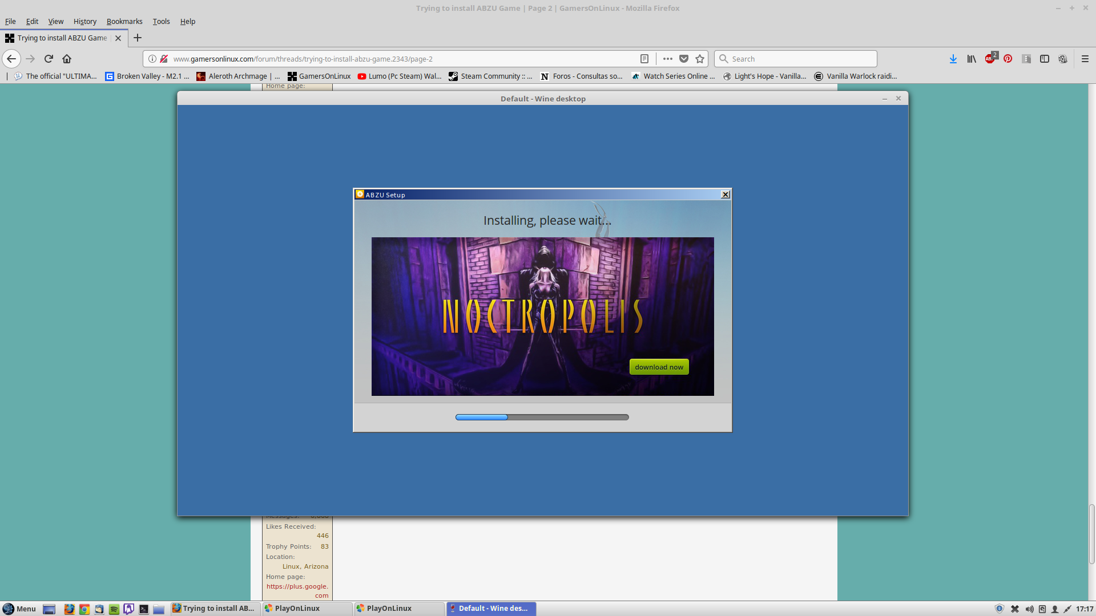Launch Twitch from the taskbar launcher
The width and height of the screenshot is (1096, 616).
point(128,609)
